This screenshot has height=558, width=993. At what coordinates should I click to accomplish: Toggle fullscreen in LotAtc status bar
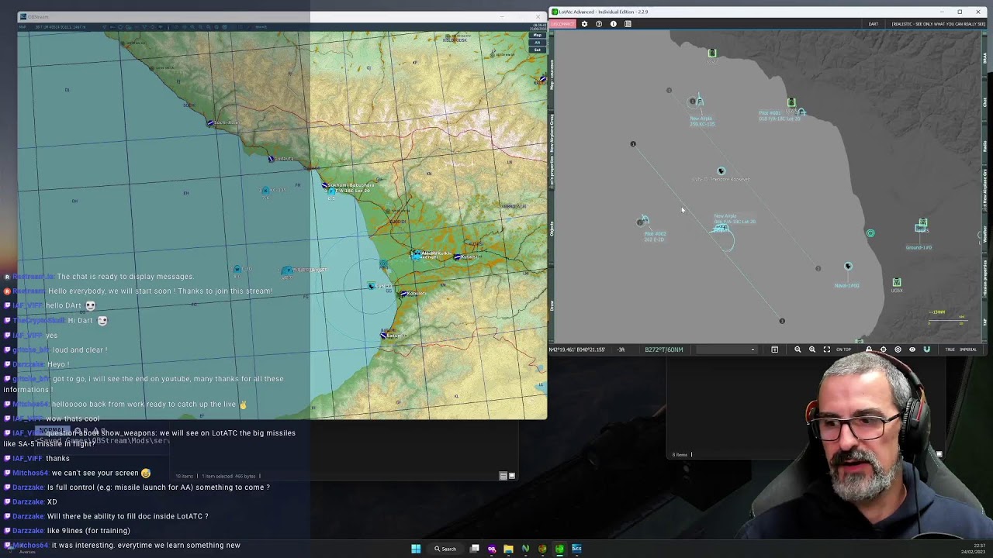827,350
